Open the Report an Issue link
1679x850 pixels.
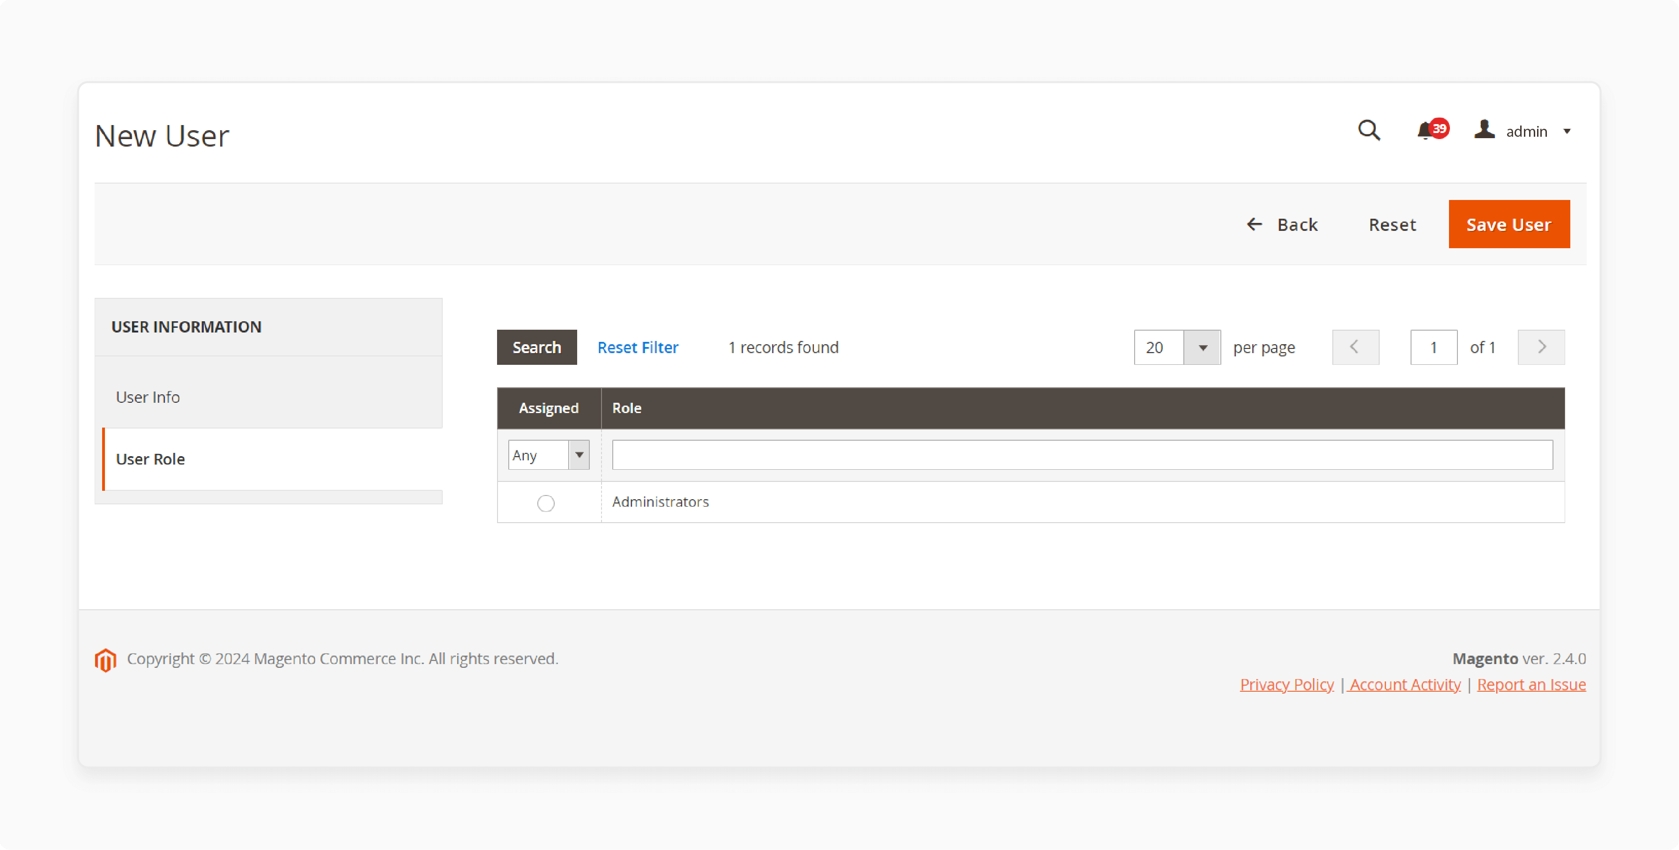[1531, 685]
